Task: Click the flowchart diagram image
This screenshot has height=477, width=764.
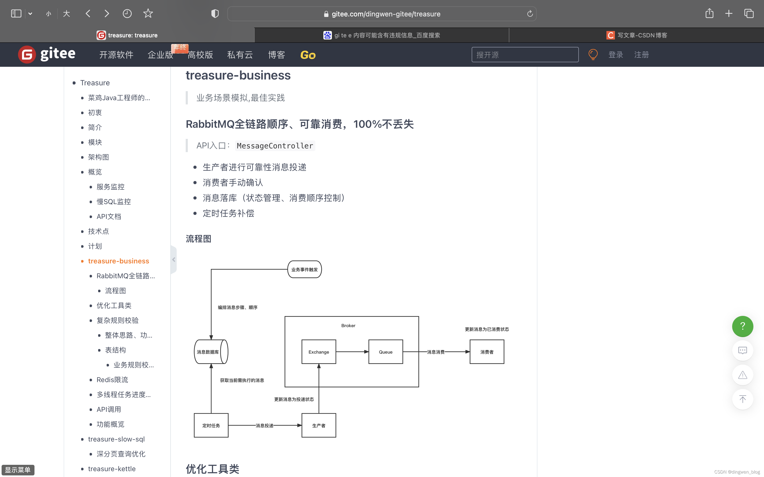Action: coord(351,349)
